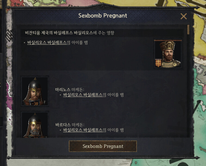Select Marinos Makedon's helmeted portrait
Image resolution: width=206 pixels, height=166 pixels.
(35, 91)
